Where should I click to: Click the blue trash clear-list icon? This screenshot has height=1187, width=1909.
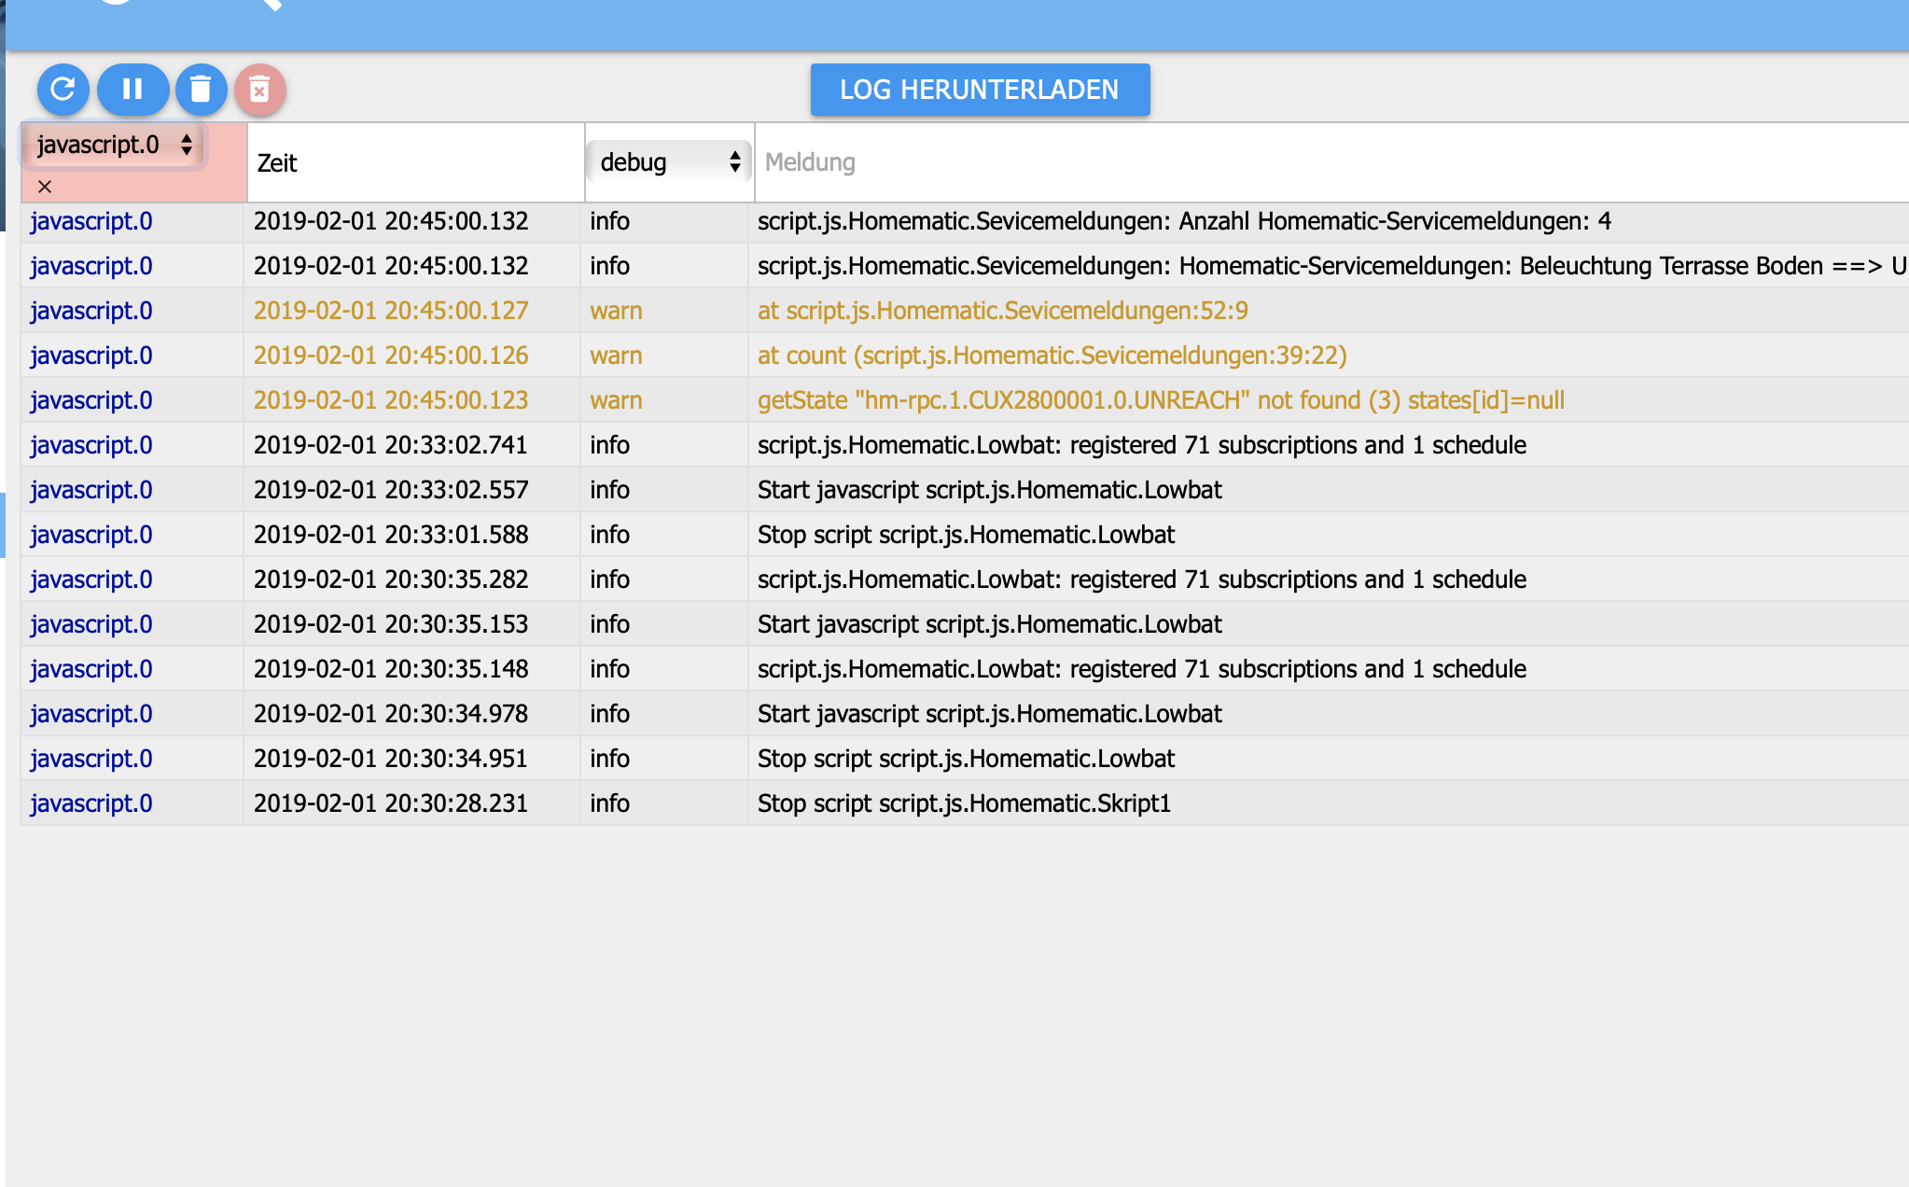click(201, 90)
